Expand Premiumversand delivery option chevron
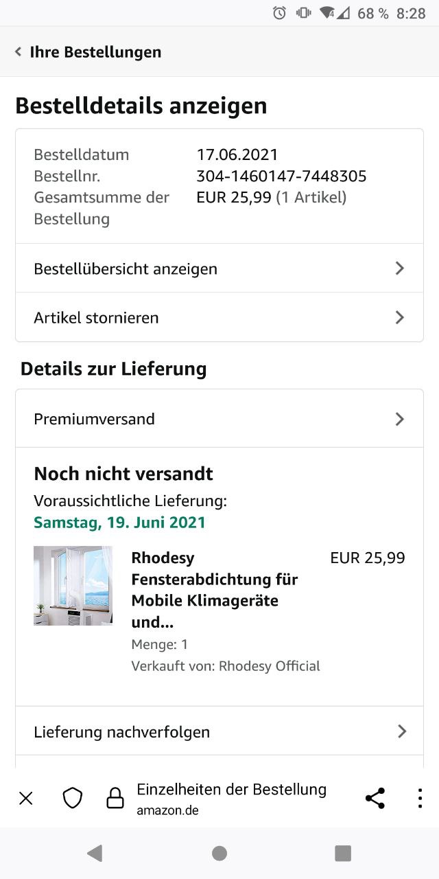Viewport: 439px width, 879px height. click(400, 419)
